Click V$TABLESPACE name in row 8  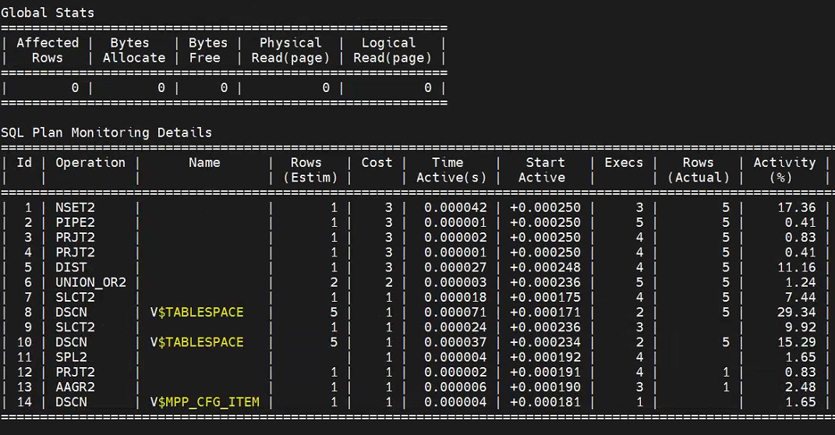tap(196, 312)
